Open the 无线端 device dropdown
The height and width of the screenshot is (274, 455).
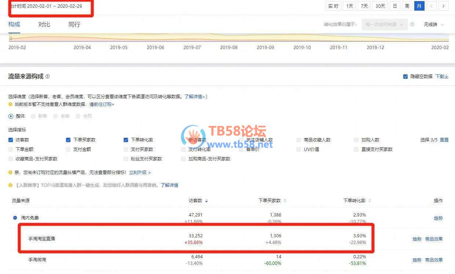pyautogui.click(x=434, y=25)
